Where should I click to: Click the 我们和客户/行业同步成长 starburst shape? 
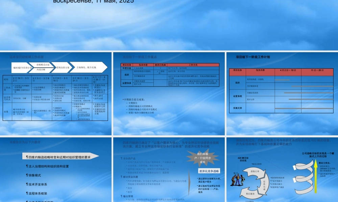coord(202,158)
